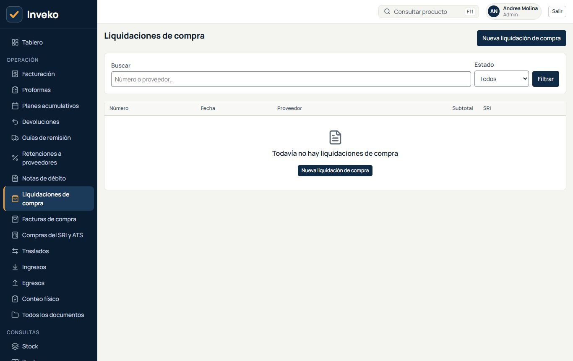Click the Retenciones a proveedores percent icon
This screenshot has height=361, width=573.
(15, 158)
